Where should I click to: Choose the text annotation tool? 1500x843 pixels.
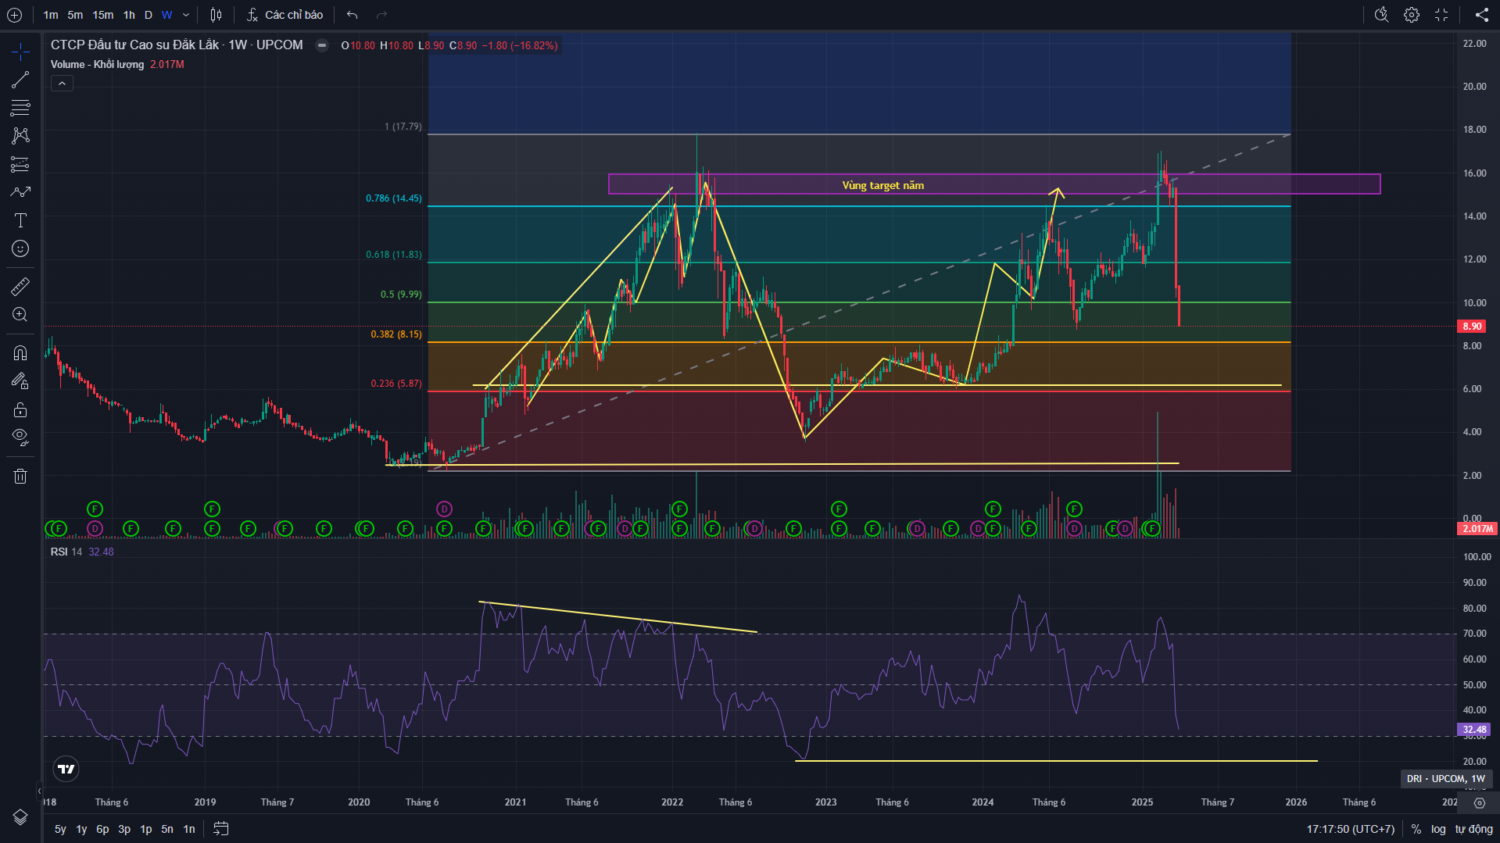point(20,220)
